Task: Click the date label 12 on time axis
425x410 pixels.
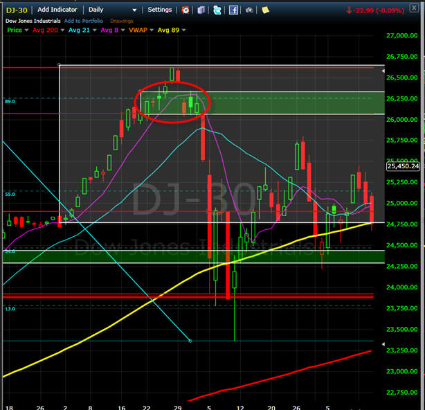Action: [240, 407]
